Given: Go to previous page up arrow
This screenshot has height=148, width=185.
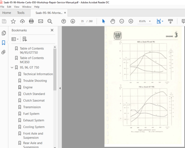Looking at the screenshot, I should (x=64, y=21).
